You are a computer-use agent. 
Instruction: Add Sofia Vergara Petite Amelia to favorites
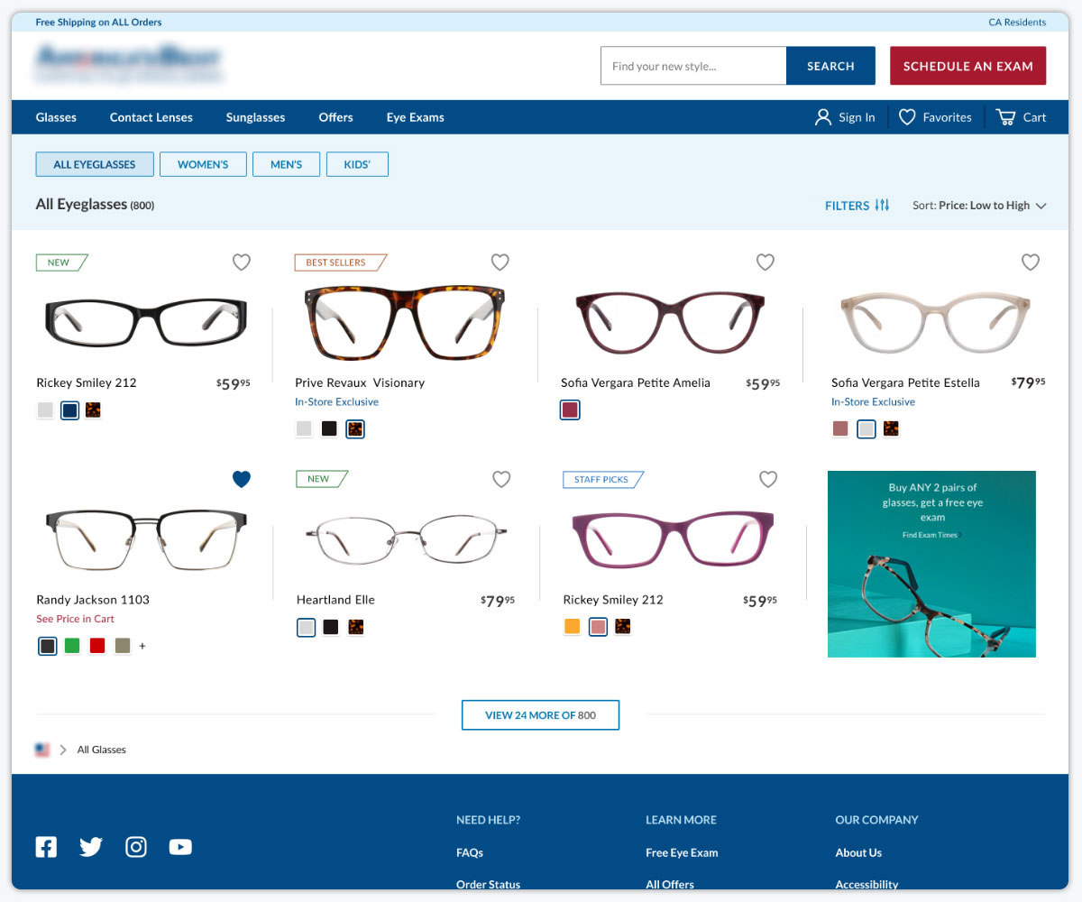point(765,262)
